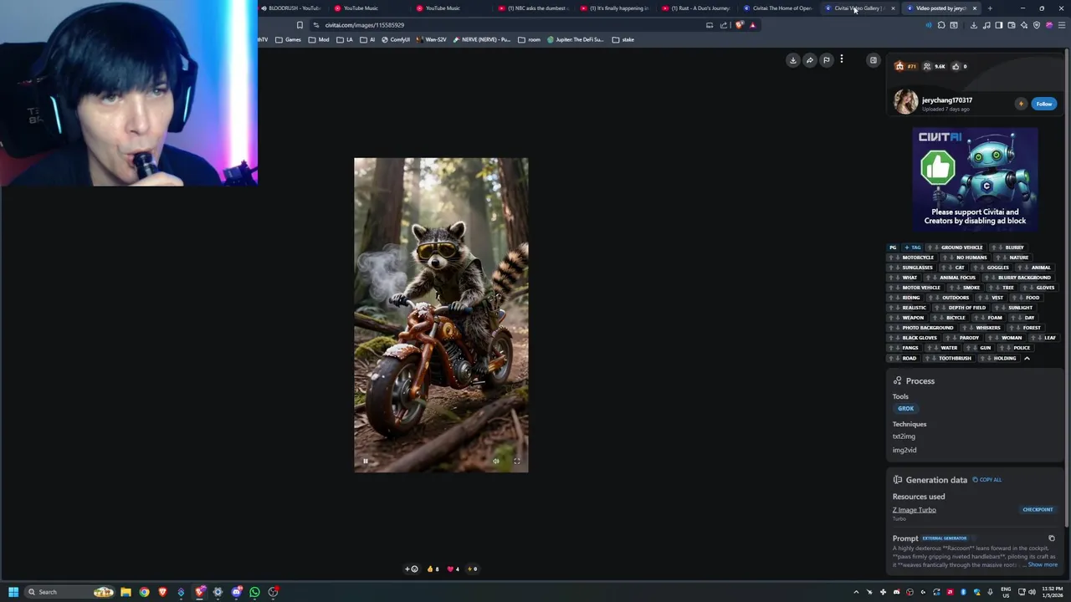Downvote the CAT tag

tap(951, 268)
